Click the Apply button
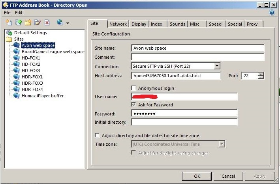 (x=259, y=176)
